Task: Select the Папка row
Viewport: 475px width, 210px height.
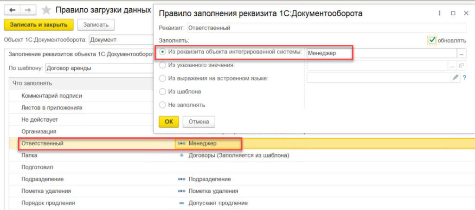Action: click(242, 155)
